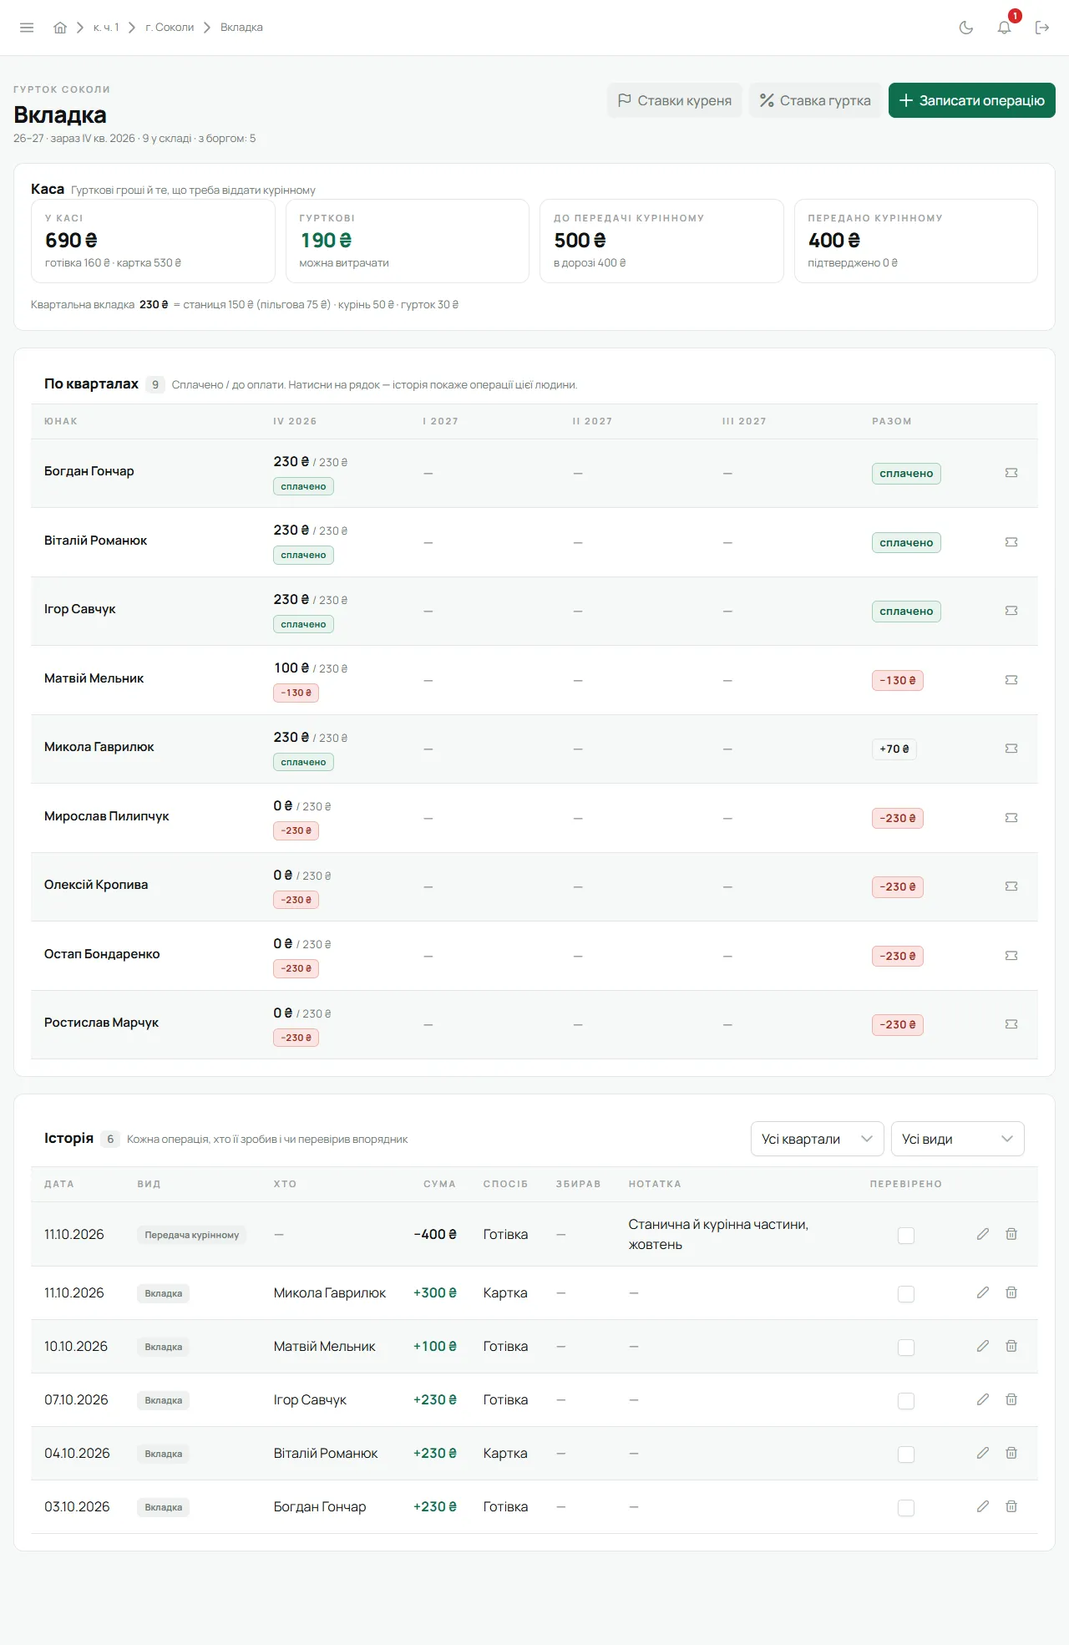Viewport: 1069px width, 1645px height.
Task: Select the Віталій Романюк quarterly row
Action: (x=534, y=542)
